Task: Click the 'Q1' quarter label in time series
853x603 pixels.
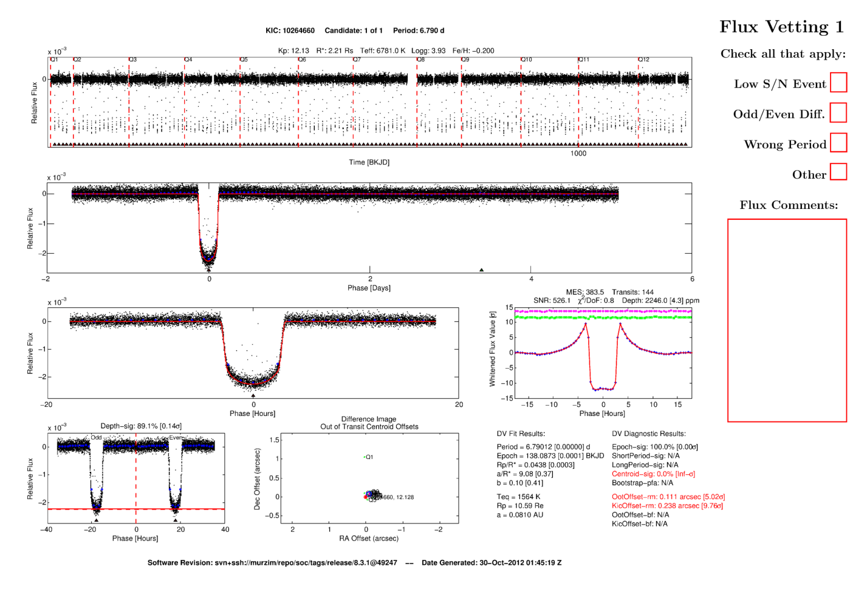Action: (55, 60)
